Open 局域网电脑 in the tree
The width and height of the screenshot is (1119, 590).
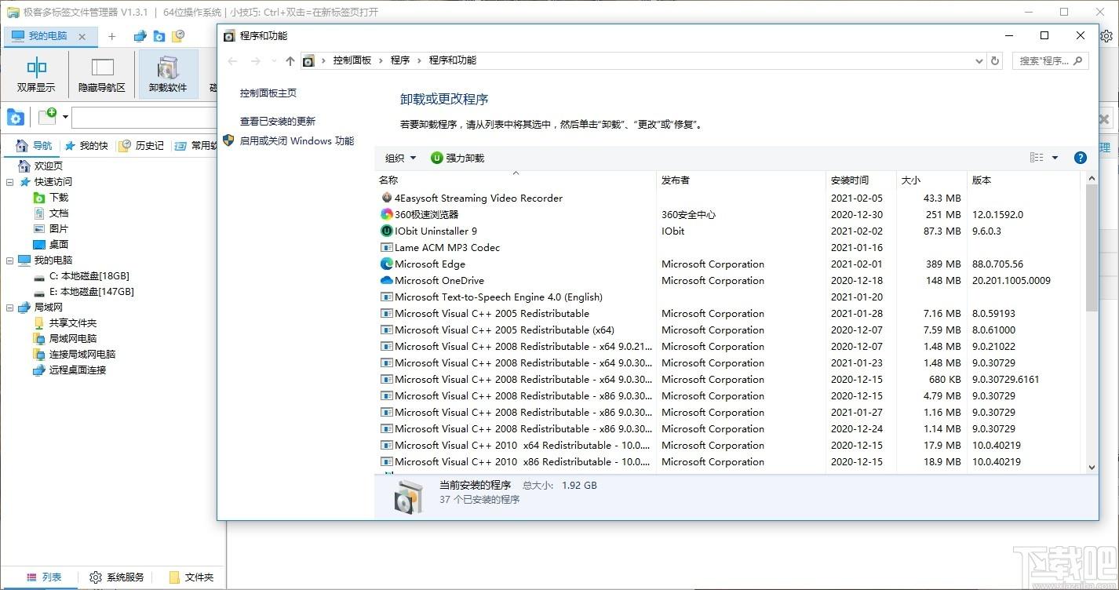click(65, 339)
